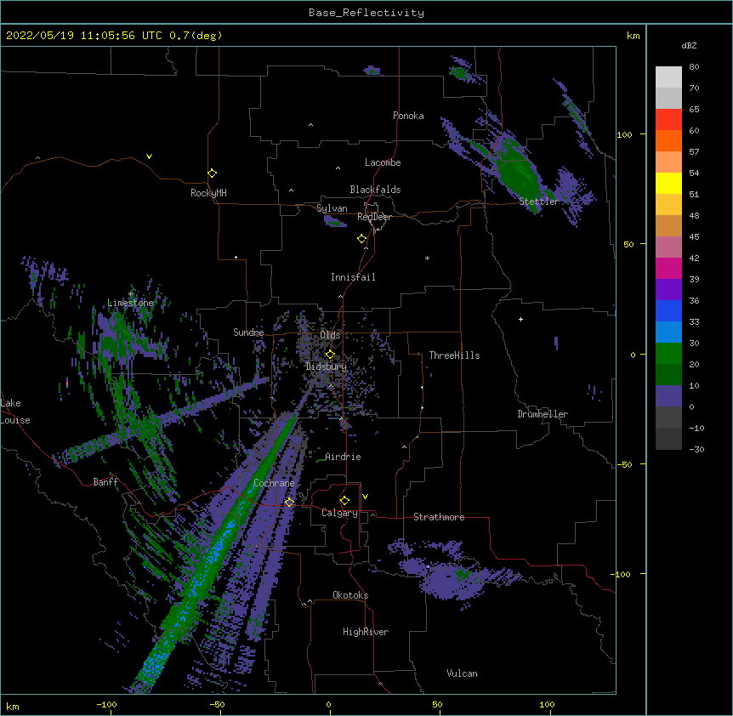Click the 0.7(deg) elevation label
The height and width of the screenshot is (716, 733).
click(196, 36)
